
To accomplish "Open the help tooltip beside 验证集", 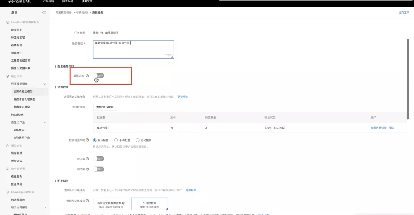I will click(x=87, y=159).
